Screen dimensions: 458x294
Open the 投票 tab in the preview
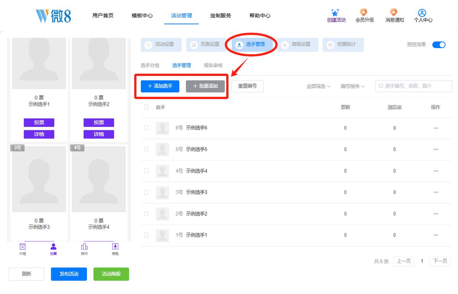point(53,249)
